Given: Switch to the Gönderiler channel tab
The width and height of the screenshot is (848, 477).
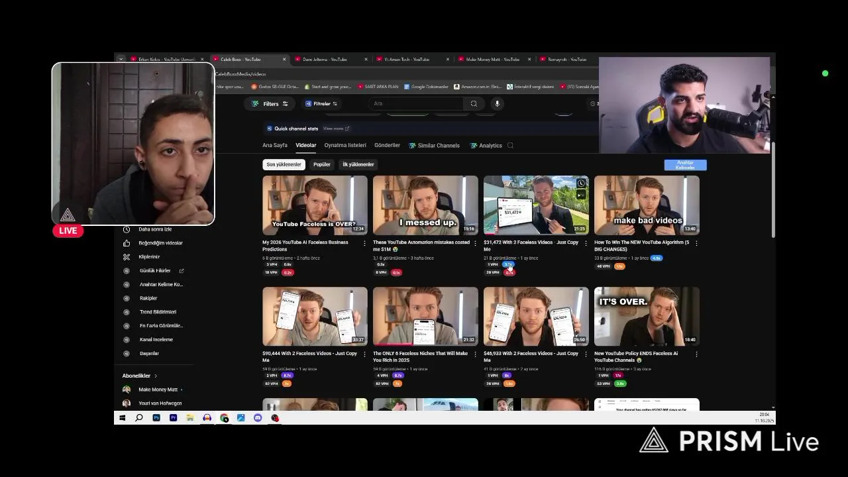Looking at the screenshot, I should click(387, 145).
